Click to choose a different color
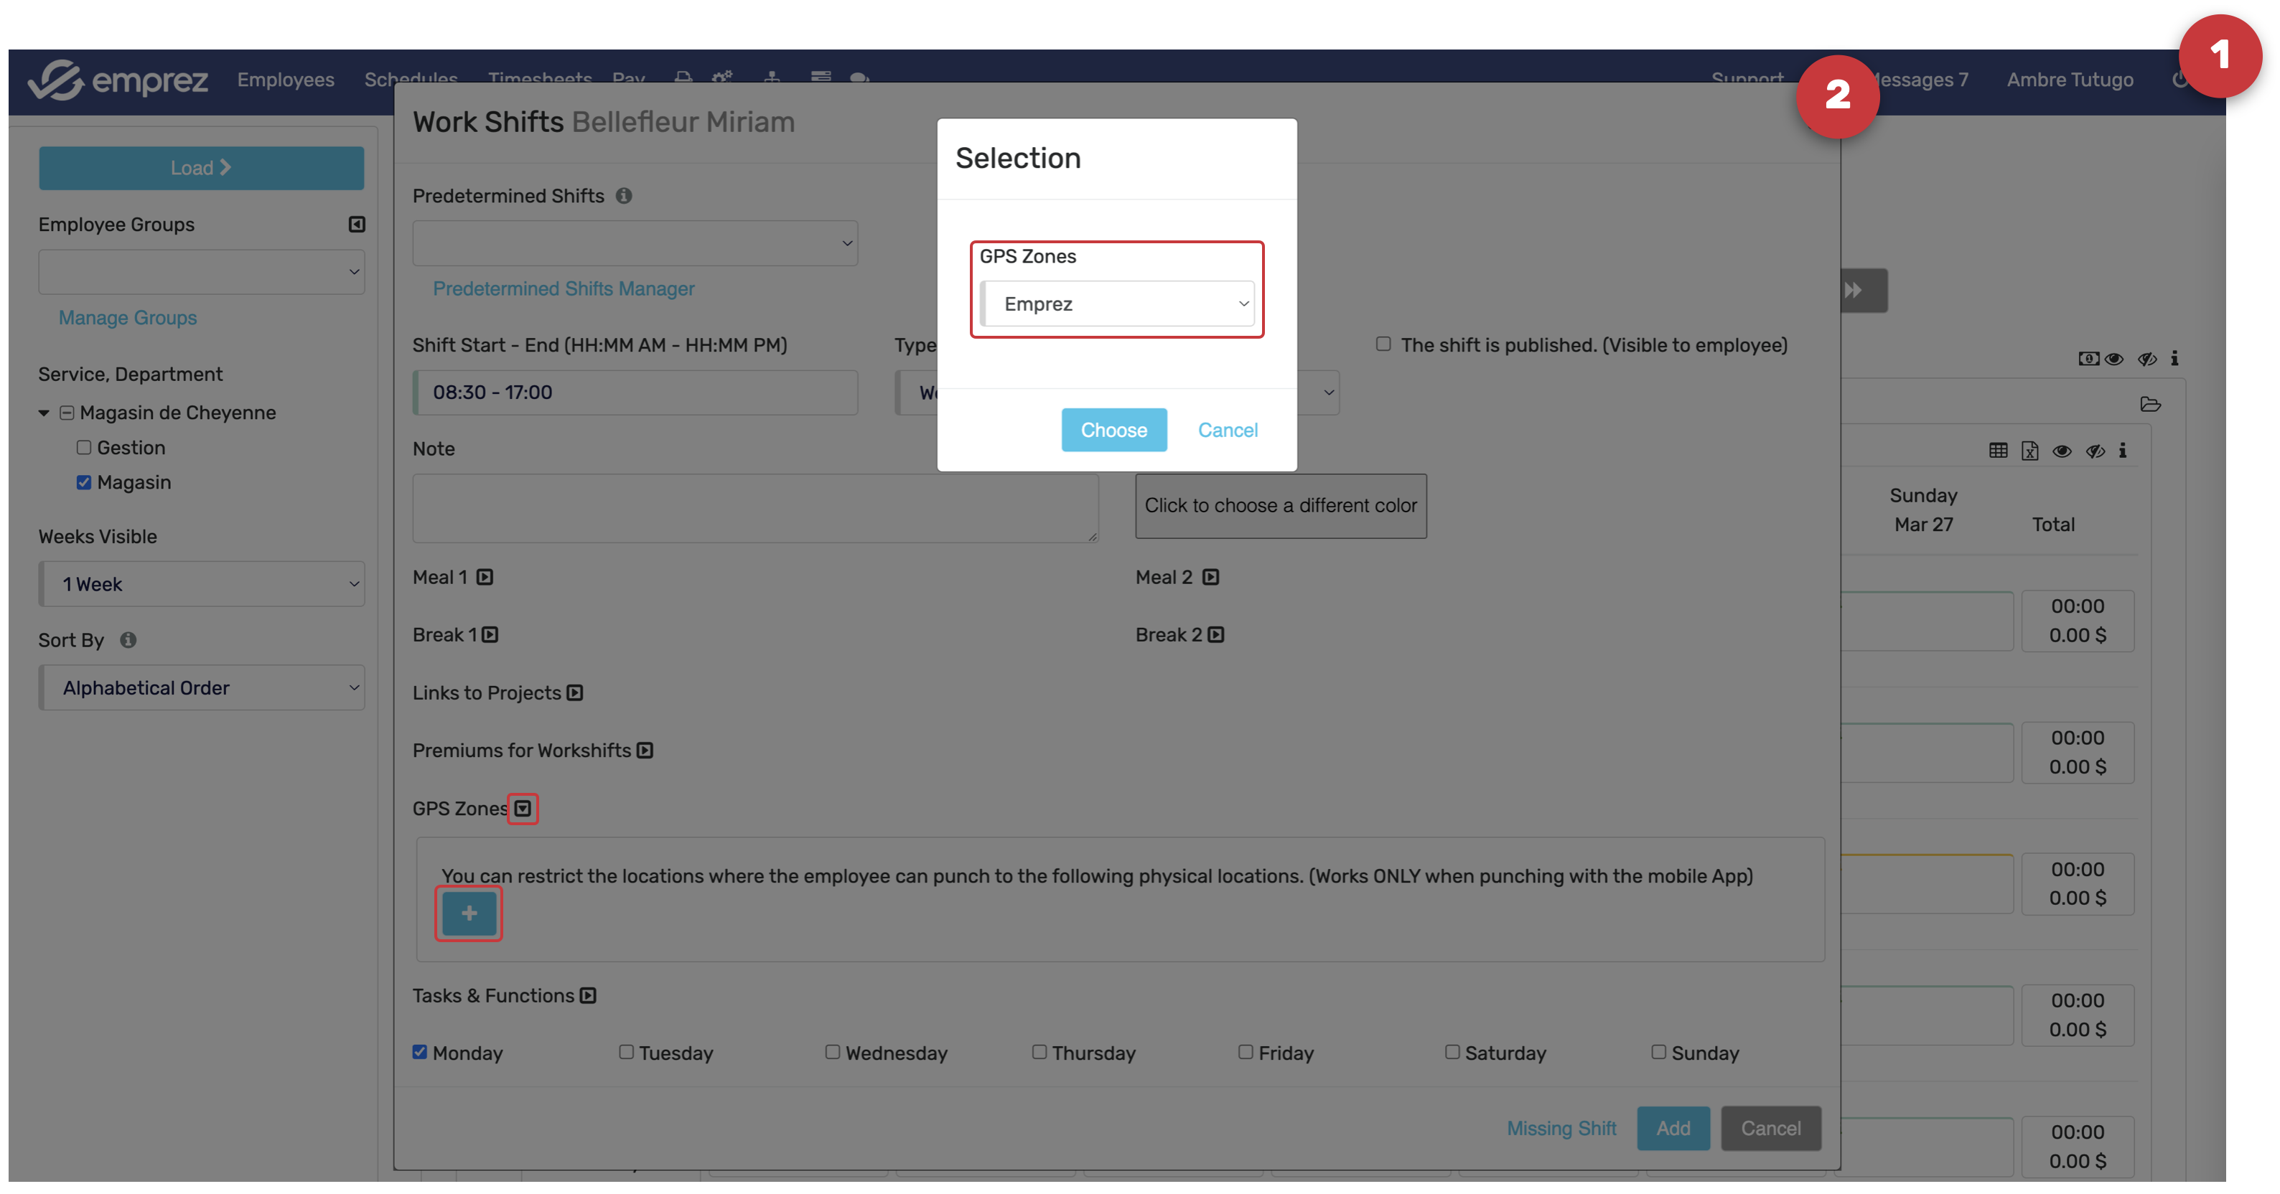Screen dimensions: 2280x1194 coord(1280,505)
